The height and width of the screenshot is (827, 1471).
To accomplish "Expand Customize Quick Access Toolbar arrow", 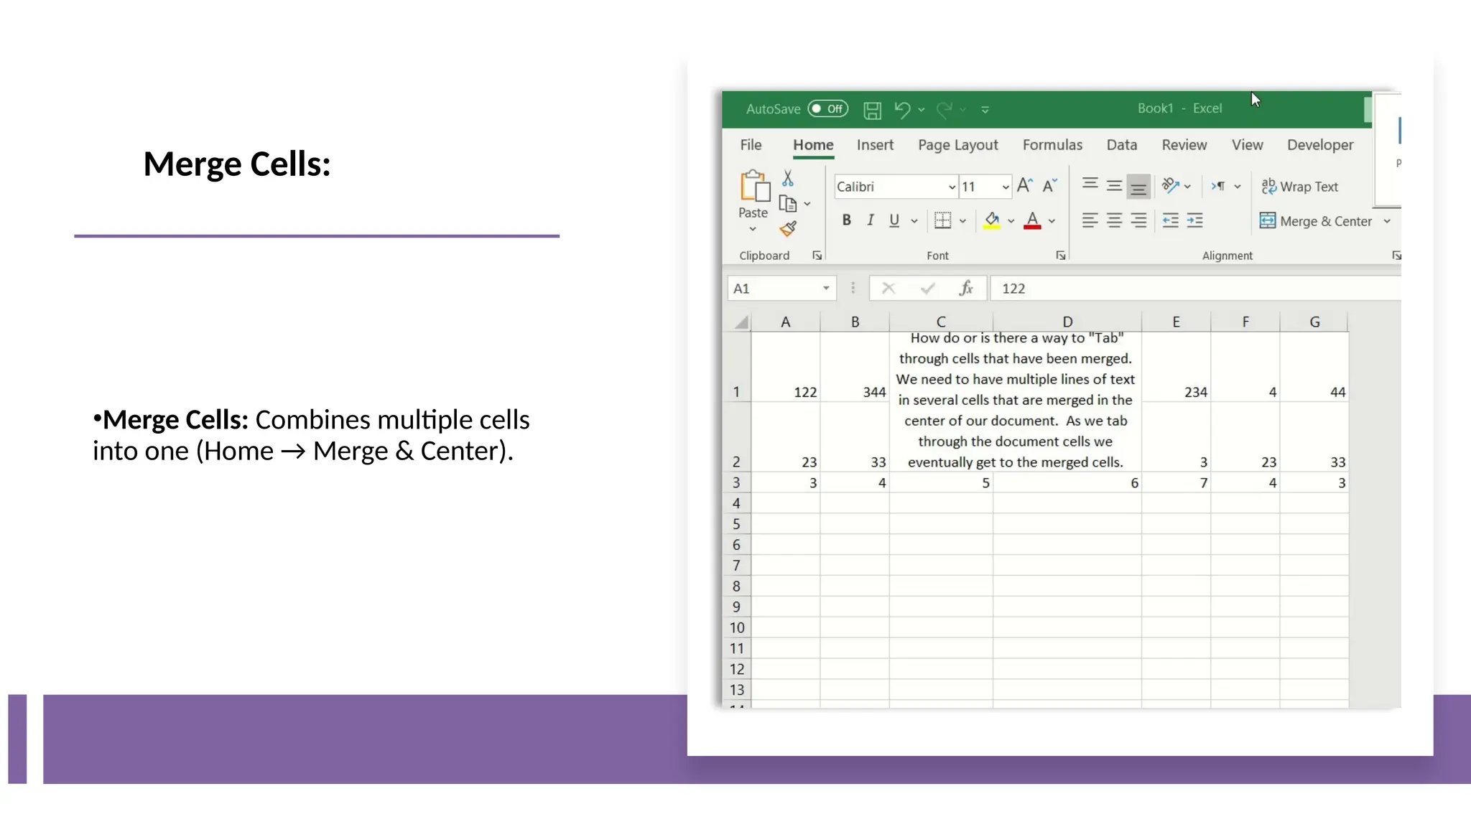I will point(985,110).
